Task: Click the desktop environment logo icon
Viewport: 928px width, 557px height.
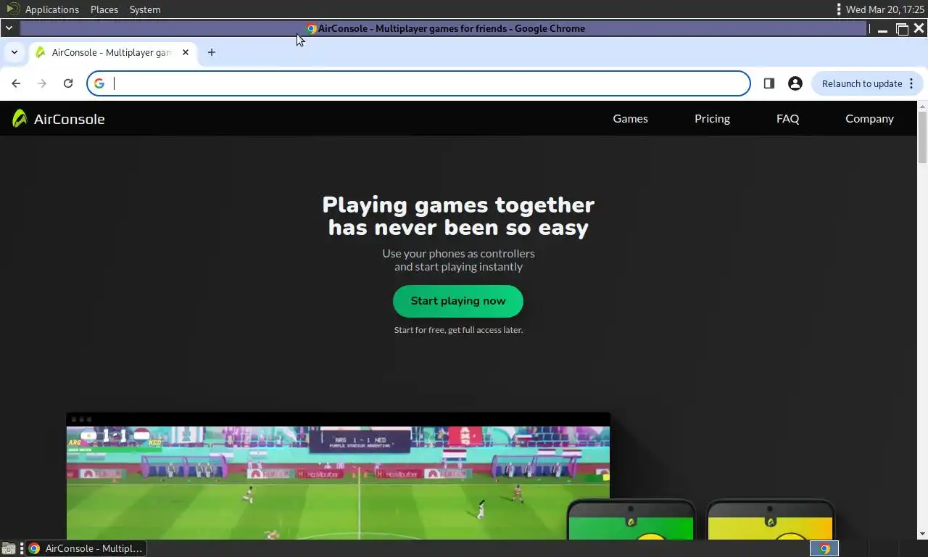Action: [x=12, y=9]
